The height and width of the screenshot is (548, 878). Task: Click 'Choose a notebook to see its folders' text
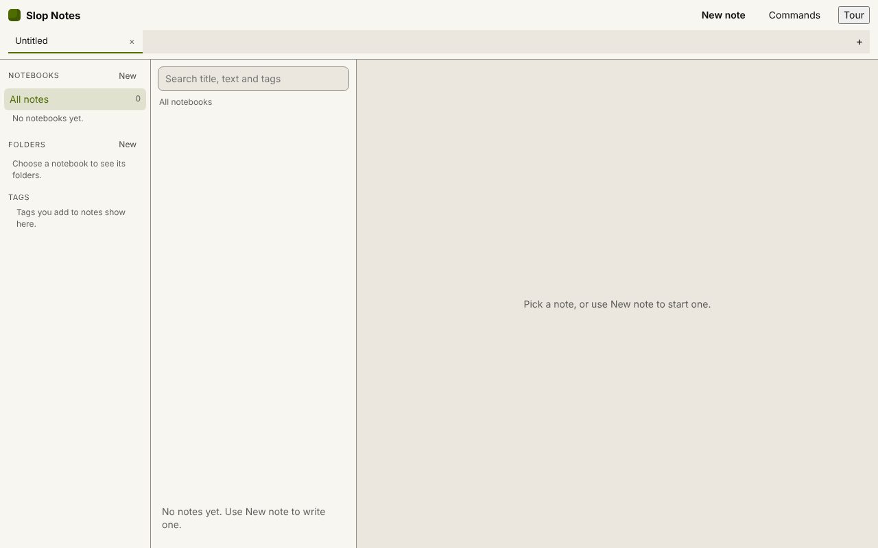click(69, 169)
